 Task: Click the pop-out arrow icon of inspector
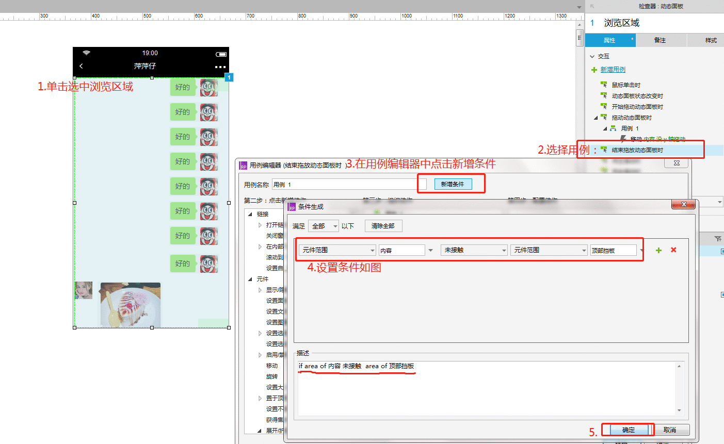(592, 6)
